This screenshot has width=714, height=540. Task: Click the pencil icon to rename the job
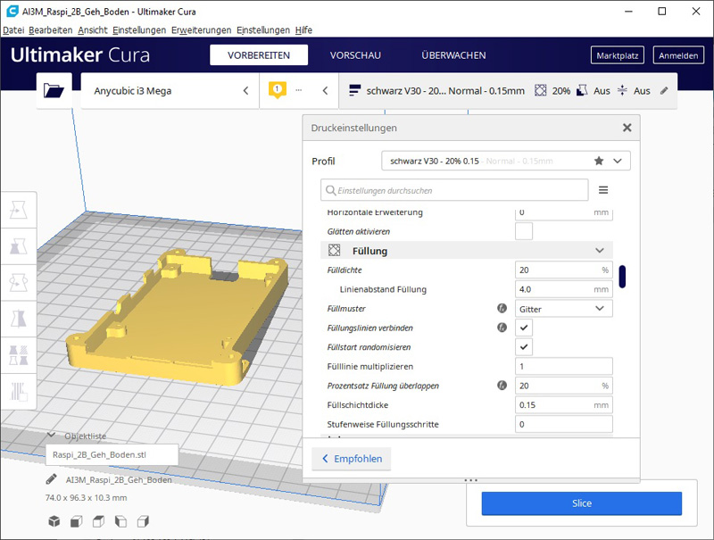51,479
